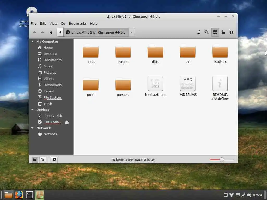
Task: Open the update manager shield icon
Action: tap(232, 195)
